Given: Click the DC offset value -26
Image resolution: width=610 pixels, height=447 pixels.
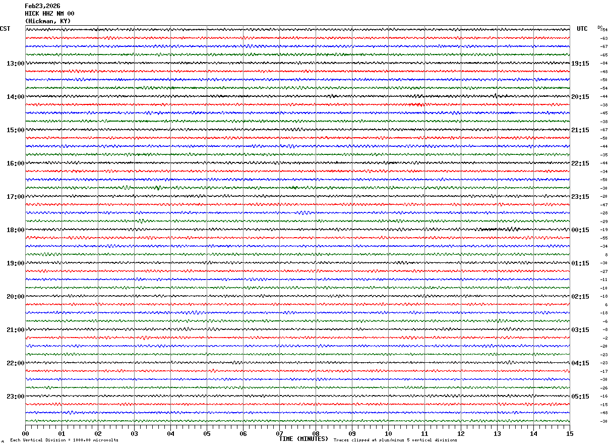Looking at the screenshot, I should pos(603,388).
